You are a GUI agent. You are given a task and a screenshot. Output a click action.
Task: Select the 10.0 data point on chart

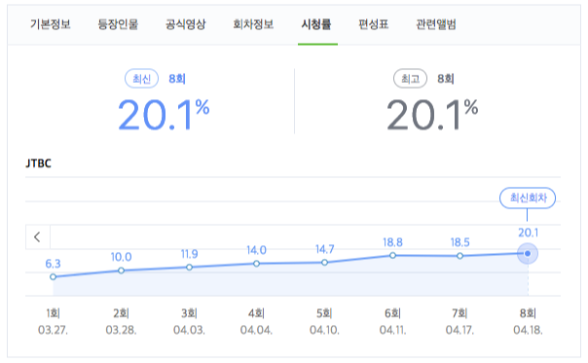click(121, 271)
